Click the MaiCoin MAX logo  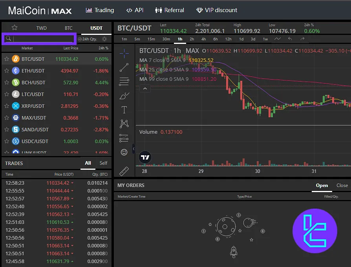click(x=40, y=11)
